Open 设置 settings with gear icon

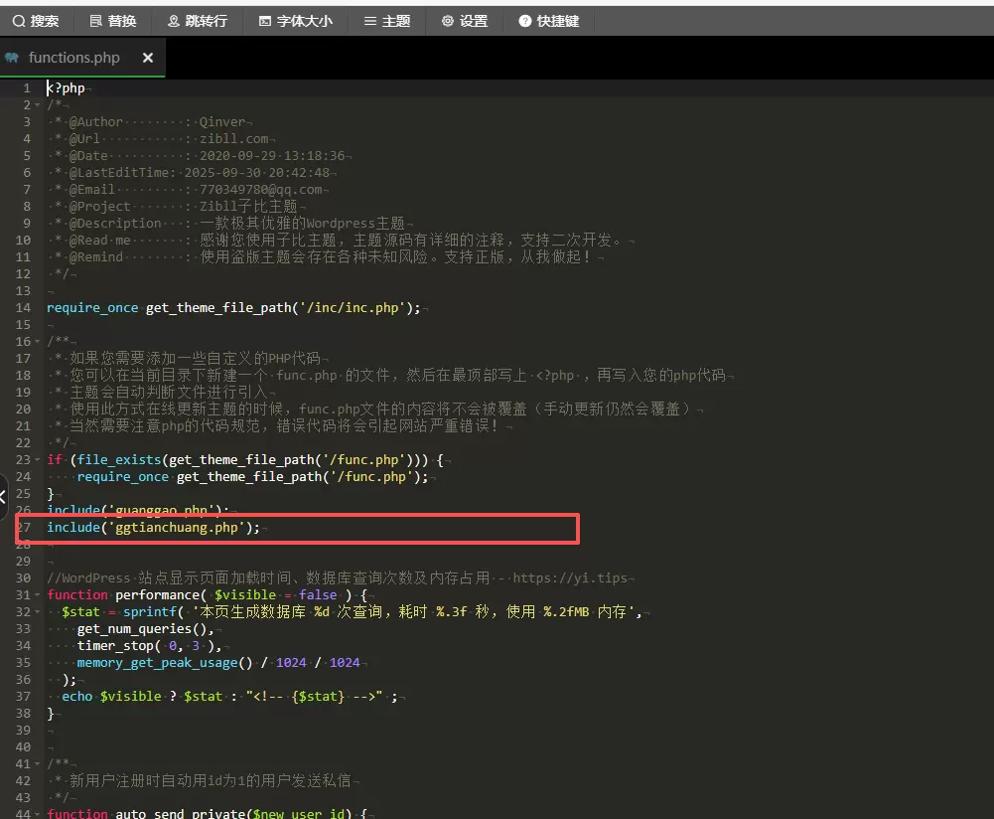(x=465, y=21)
